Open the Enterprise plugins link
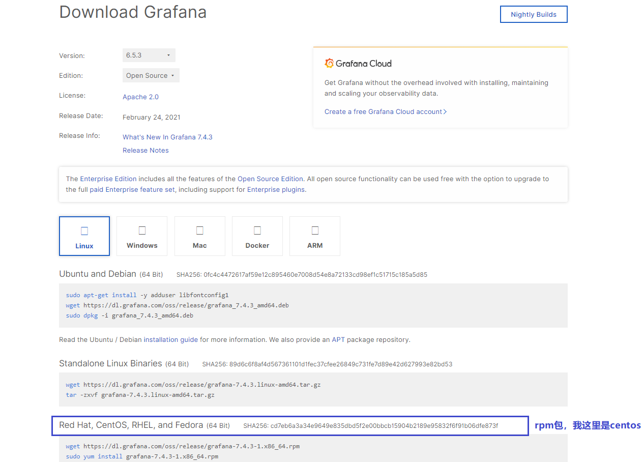 pyautogui.click(x=276, y=189)
